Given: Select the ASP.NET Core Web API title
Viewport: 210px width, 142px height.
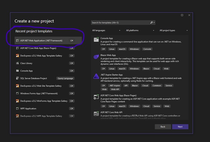Looking at the screenshot, I should pos(111,112).
